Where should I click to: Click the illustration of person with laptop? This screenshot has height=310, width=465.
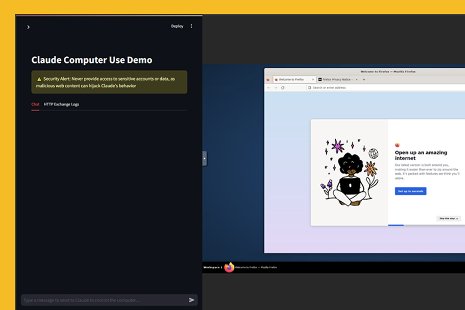tap(351, 172)
